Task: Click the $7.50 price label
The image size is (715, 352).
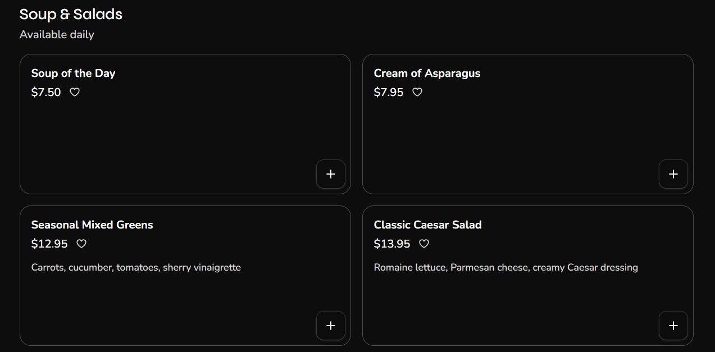Action: 46,92
